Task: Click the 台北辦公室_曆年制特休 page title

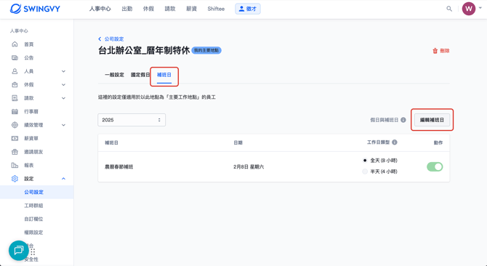Action: [144, 50]
